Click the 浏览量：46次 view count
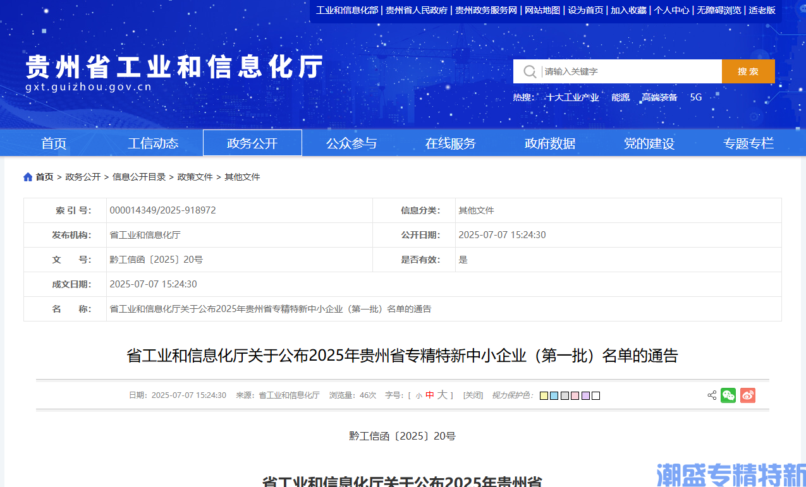 353,395
